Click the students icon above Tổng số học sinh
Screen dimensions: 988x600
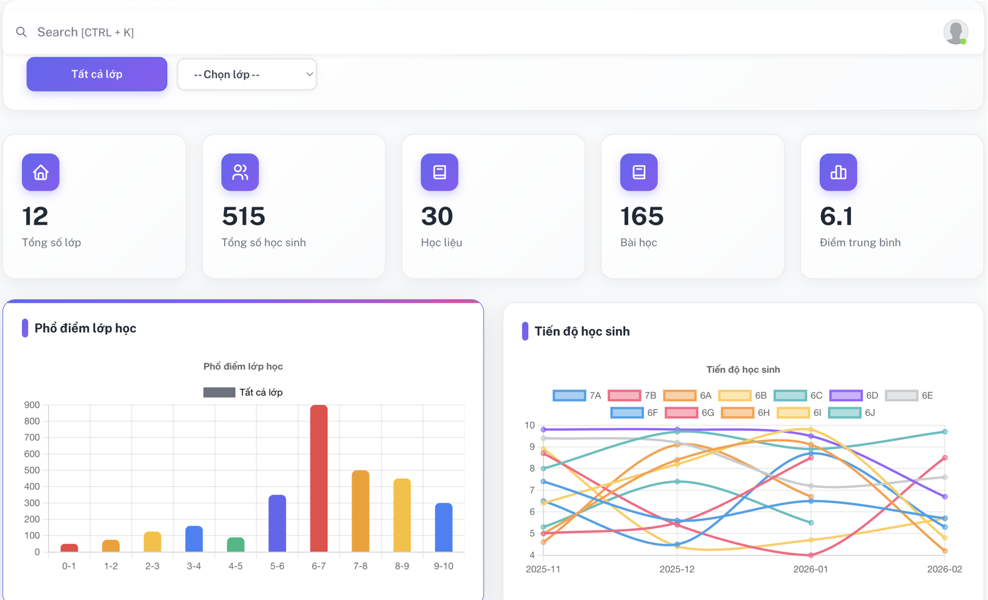pyautogui.click(x=240, y=172)
